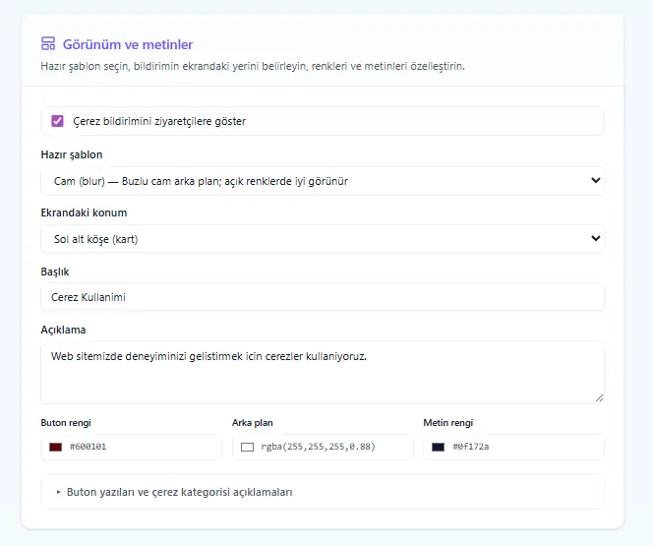653x546 pixels.
Task: Expand the disclosure triangle for Buton yazıları section
Action: pyautogui.click(x=58, y=492)
